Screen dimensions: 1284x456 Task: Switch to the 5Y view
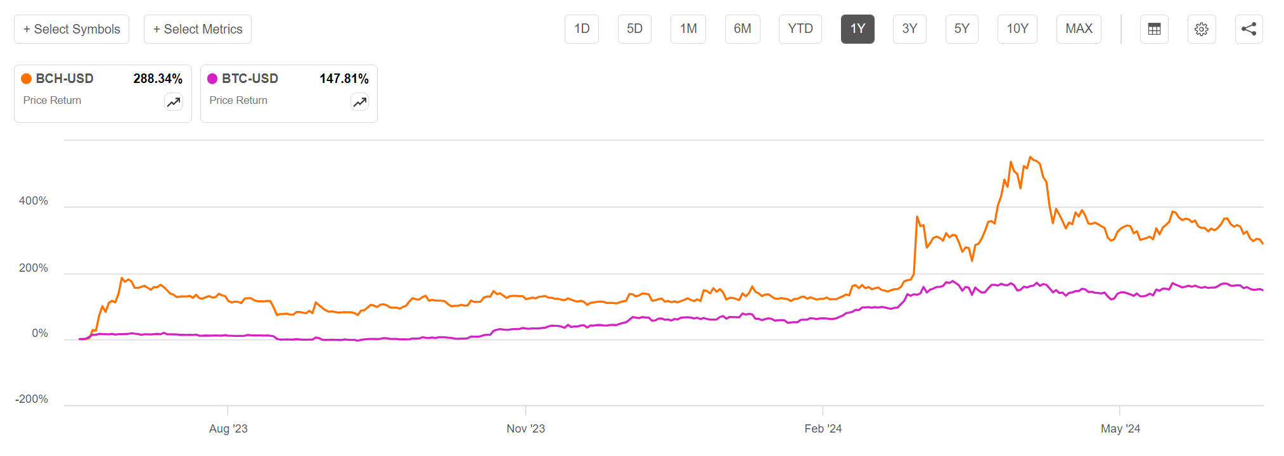(x=961, y=29)
